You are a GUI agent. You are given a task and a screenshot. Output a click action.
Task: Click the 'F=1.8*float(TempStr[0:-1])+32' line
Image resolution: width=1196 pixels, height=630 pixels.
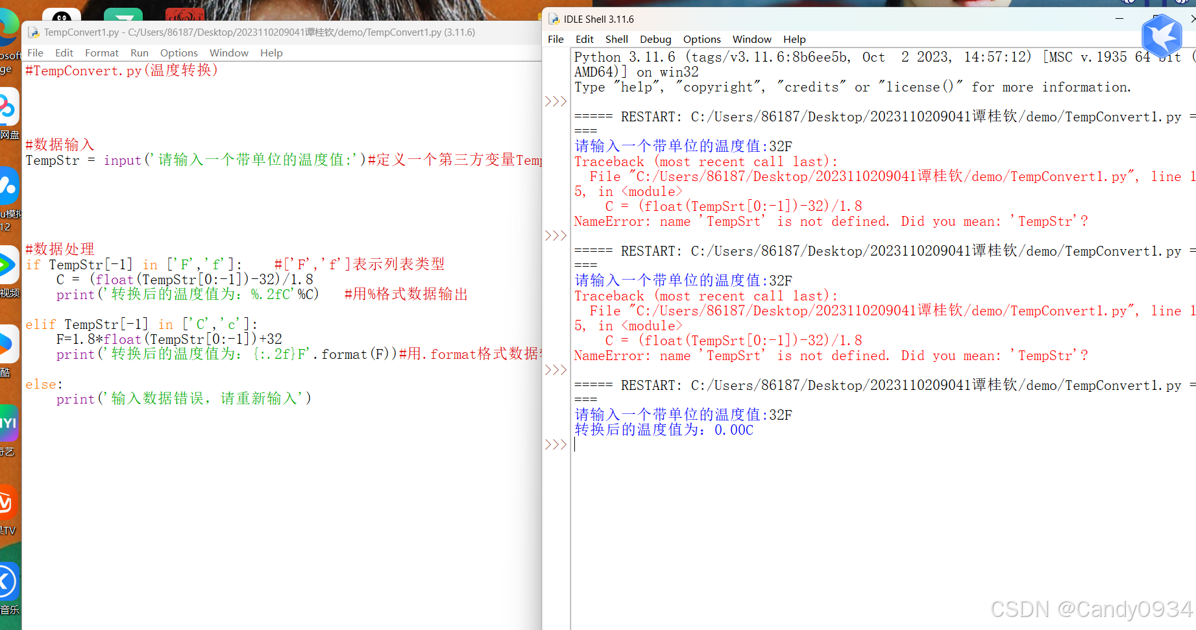click(x=169, y=339)
